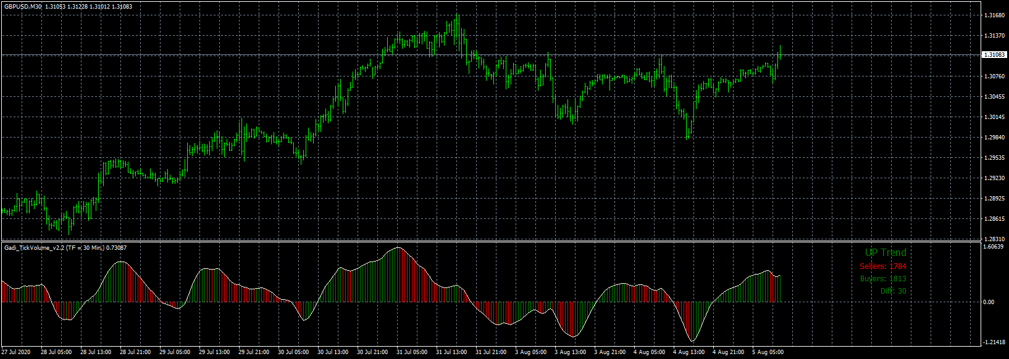Click the Diff: 30 readout
1009x359 pixels.
point(894,291)
